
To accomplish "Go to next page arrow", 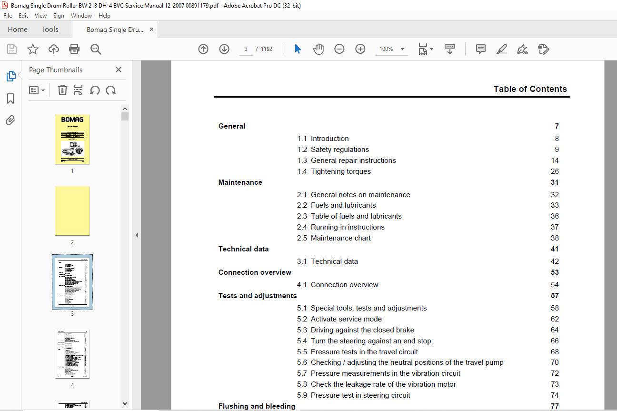I will point(224,49).
